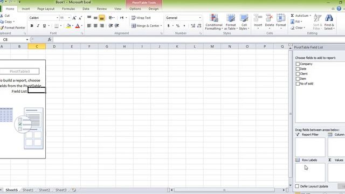Open Find & Select menu
This screenshot has height=194, width=345.
(x=329, y=22)
